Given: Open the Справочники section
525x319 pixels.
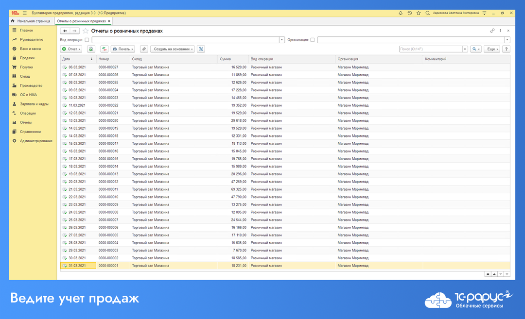Looking at the screenshot, I should coord(31,132).
